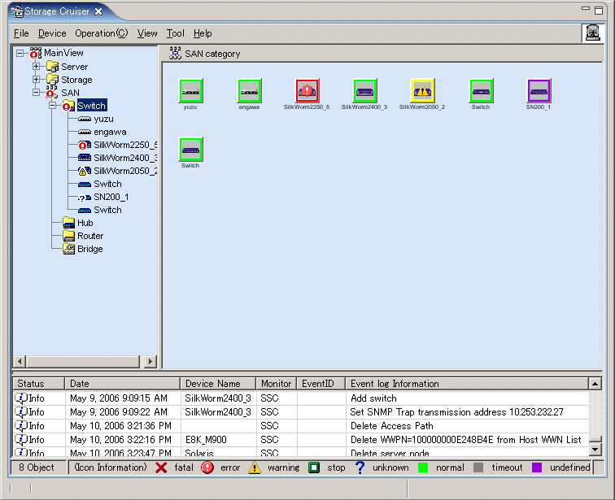Click the Bridge folder icon in tree
Screen dimensions: 615x500
coord(68,249)
